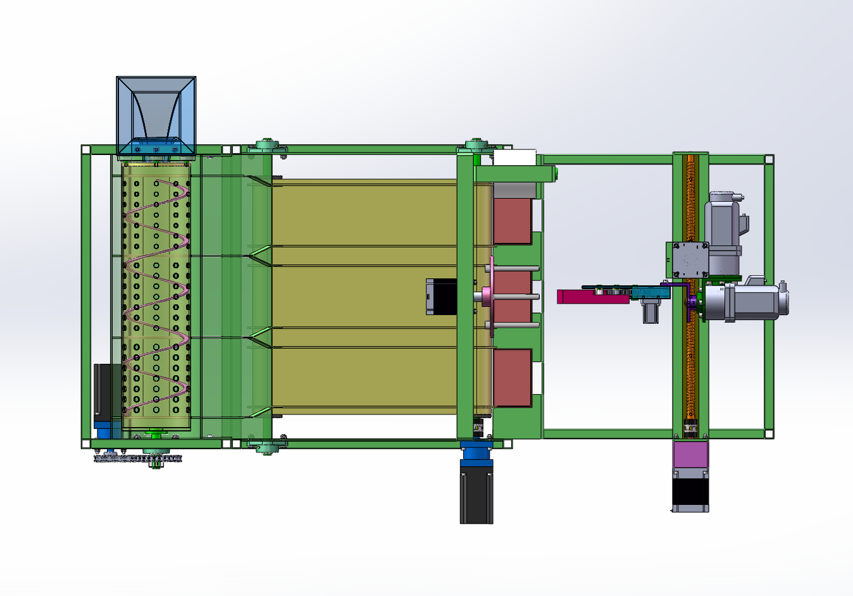Select the black stepper motor under the purple mount

[x=690, y=490]
